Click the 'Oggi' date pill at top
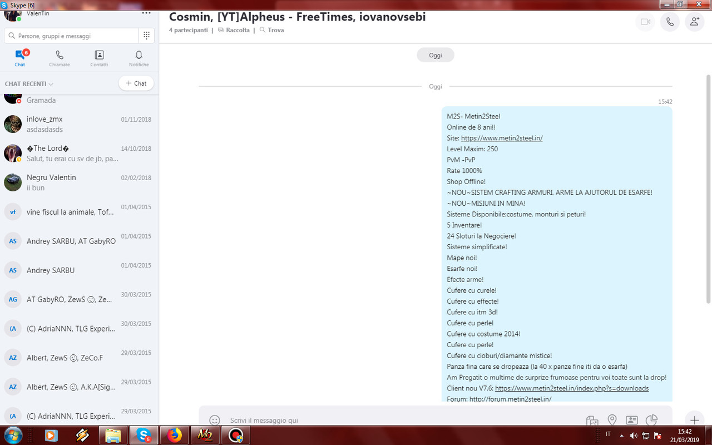 pos(436,55)
